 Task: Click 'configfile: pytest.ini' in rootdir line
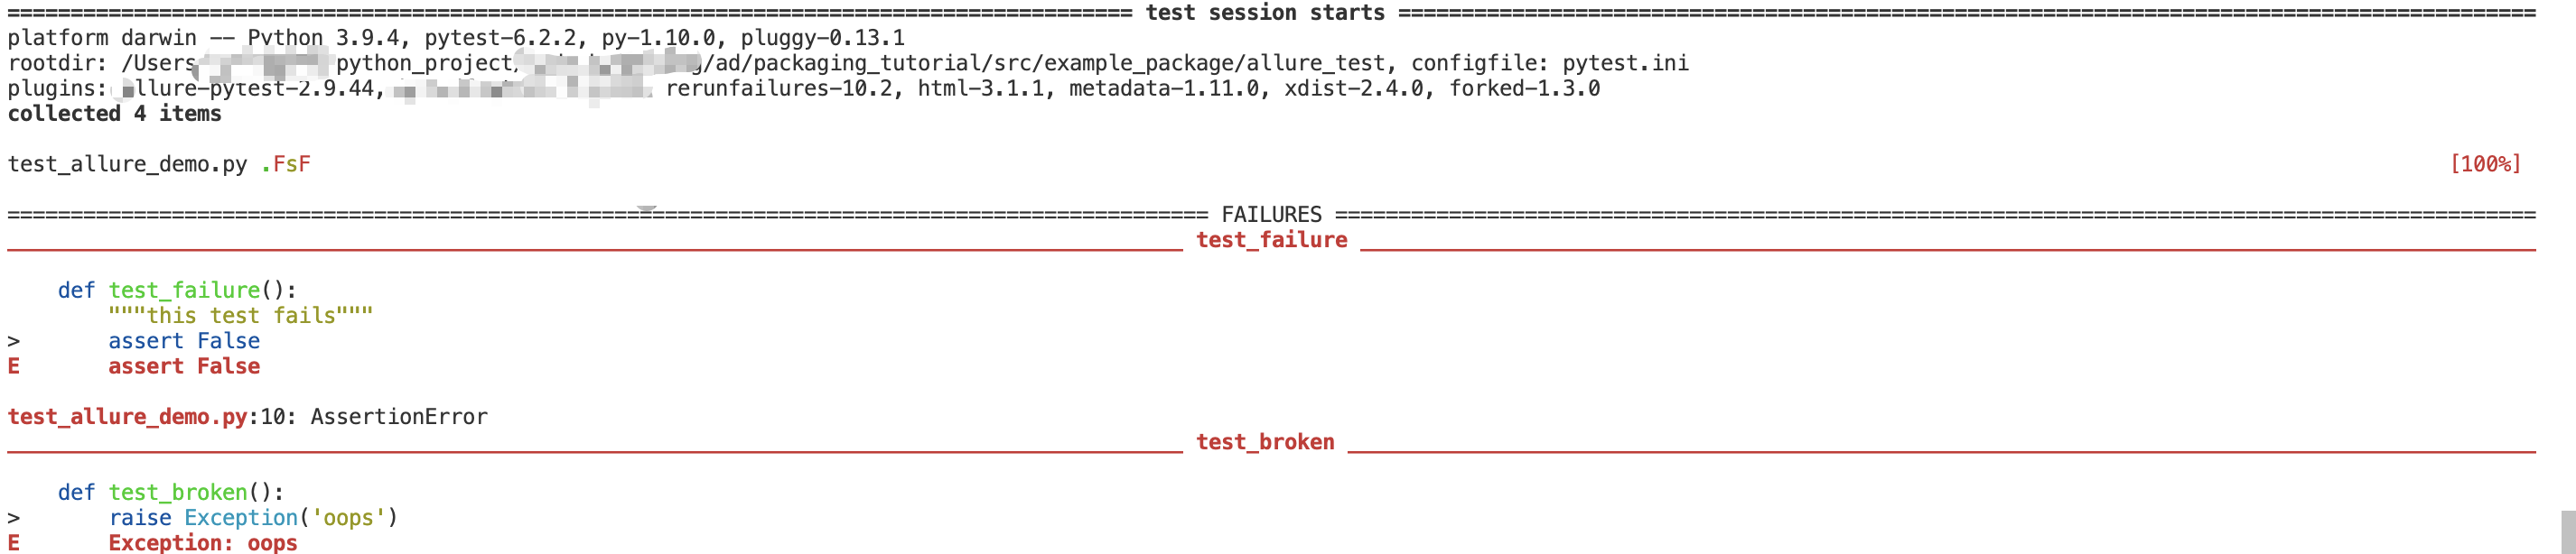(1549, 63)
